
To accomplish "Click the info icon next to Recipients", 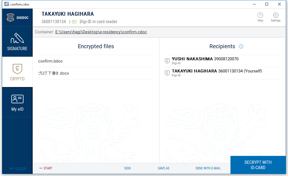I will click(241, 47).
